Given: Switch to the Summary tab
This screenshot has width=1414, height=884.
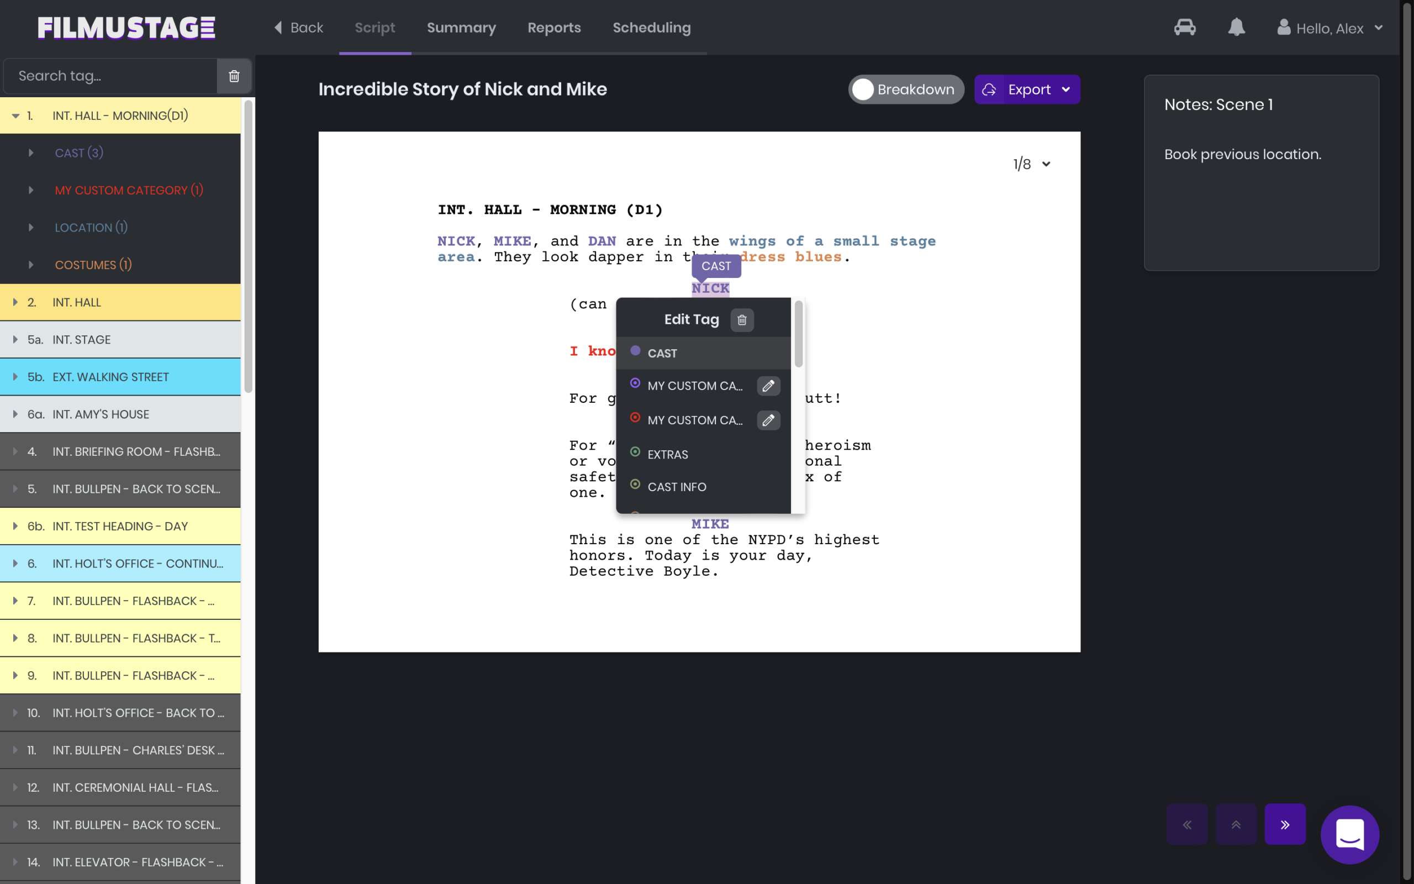Looking at the screenshot, I should pyautogui.click(x=461, y=28).
